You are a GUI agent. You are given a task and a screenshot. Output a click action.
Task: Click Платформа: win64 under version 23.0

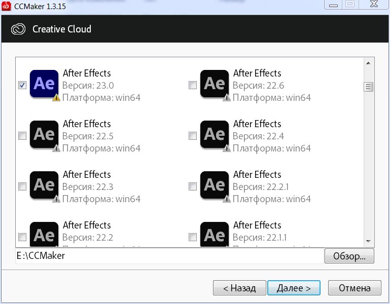coord(101,98)
